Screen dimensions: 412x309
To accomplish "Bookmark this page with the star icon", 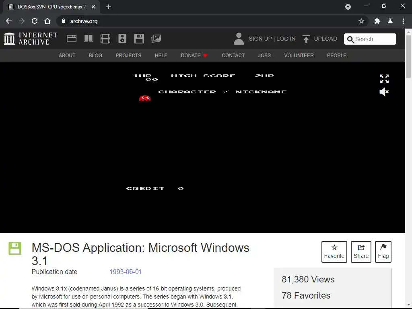I will (x=361, y=21).
